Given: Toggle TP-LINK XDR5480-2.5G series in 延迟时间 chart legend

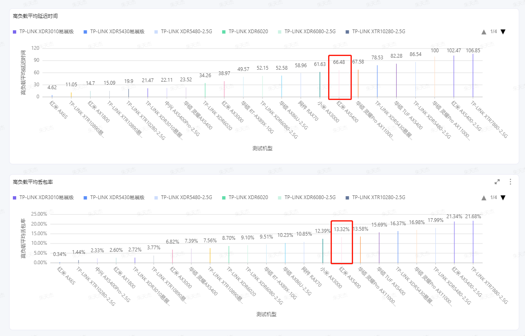Looking at the screenshot, I should click(183, 32).
